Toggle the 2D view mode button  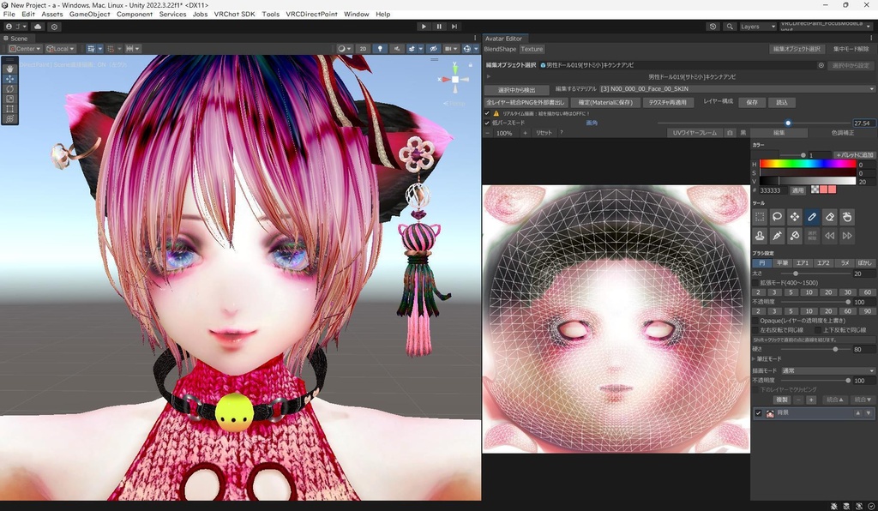click(x=363, y=49)
